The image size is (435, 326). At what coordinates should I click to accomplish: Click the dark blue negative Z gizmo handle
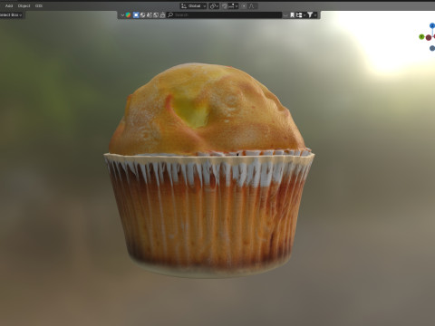(432, 48)
